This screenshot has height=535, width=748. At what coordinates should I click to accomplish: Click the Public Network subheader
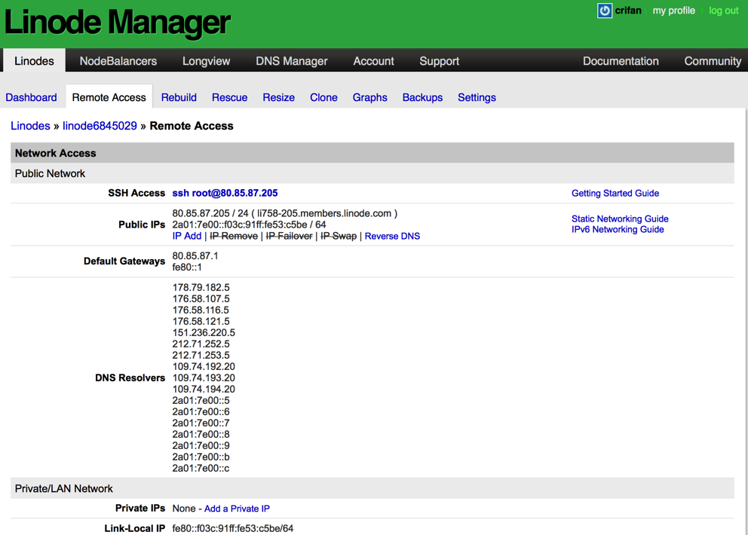click(372, 173)
